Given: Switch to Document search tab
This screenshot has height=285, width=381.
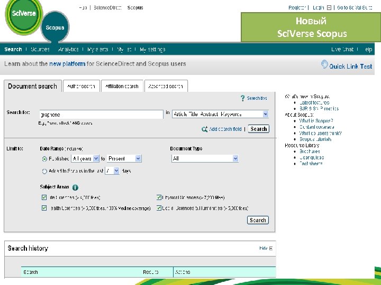Looking at the screenshot, I should [x=33, y=86].
